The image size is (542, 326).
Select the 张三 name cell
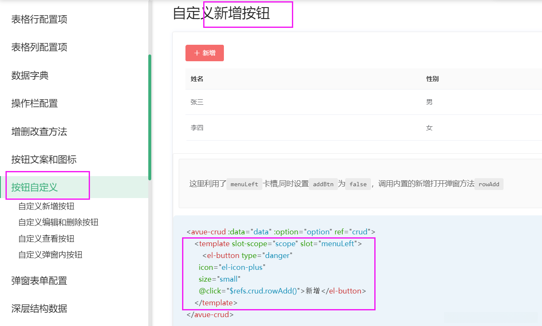197,102
